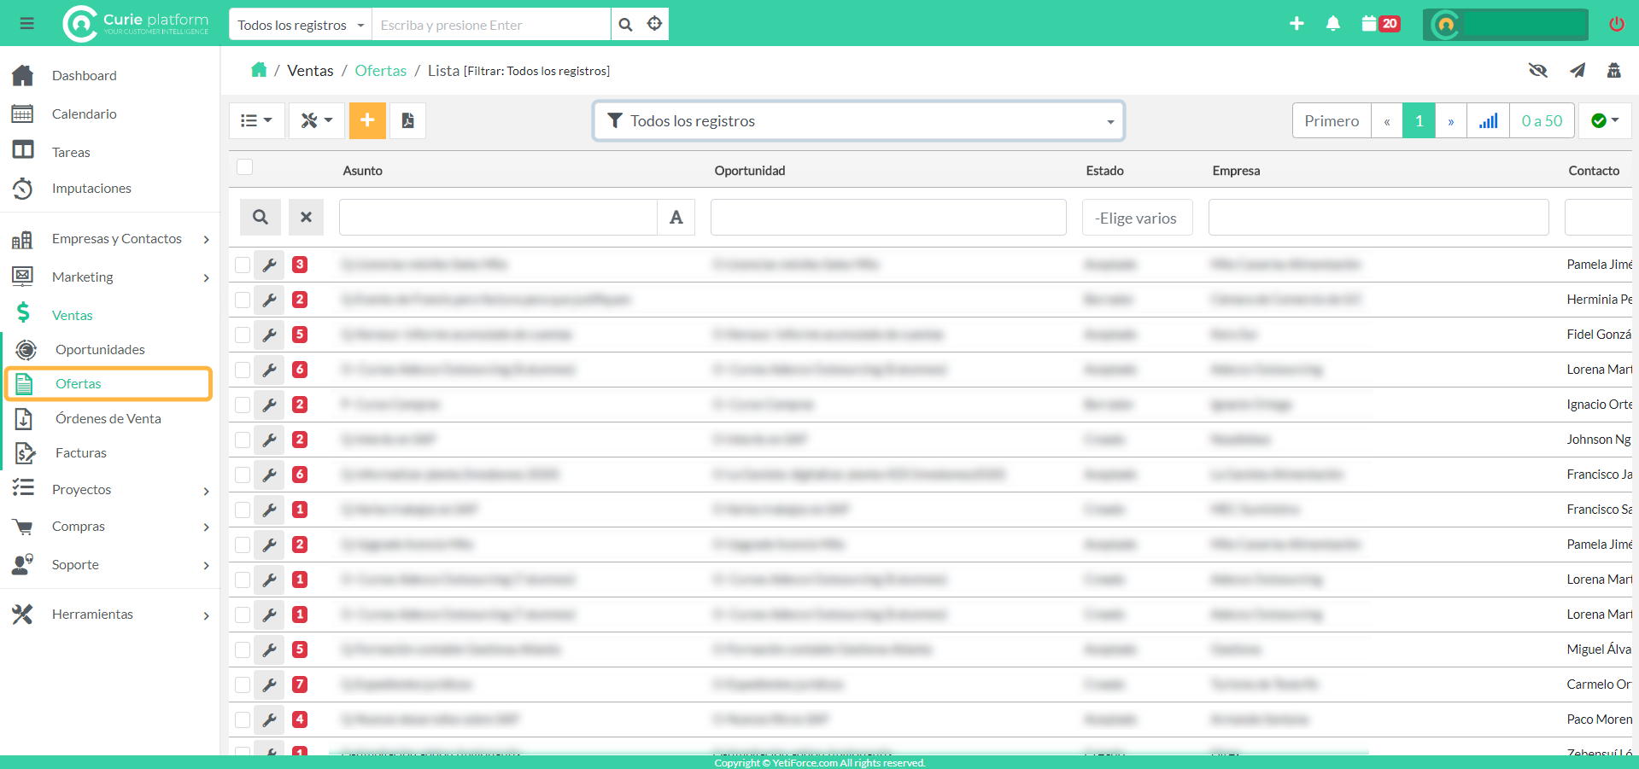Click the calendar reminders icon with badge 20
1639x769 pixels.
point(1379,24)
